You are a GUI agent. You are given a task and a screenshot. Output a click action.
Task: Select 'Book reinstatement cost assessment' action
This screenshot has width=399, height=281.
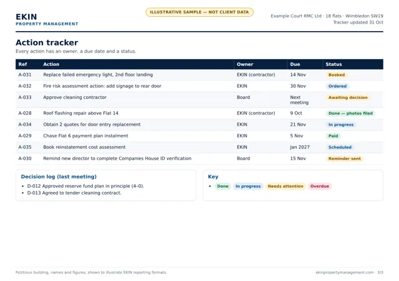(84, 147)
